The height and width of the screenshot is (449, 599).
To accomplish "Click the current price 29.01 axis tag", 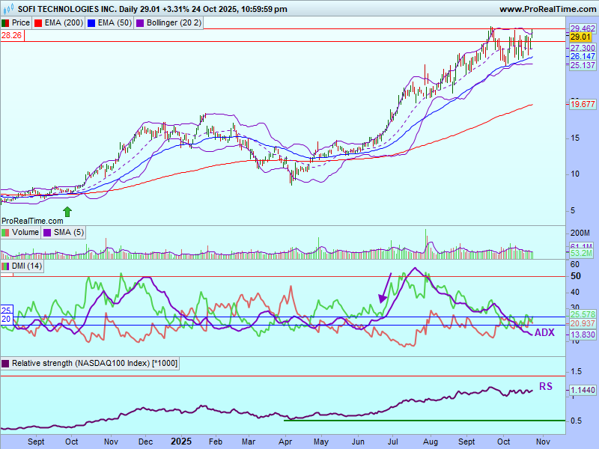I will tap(582, 37).
